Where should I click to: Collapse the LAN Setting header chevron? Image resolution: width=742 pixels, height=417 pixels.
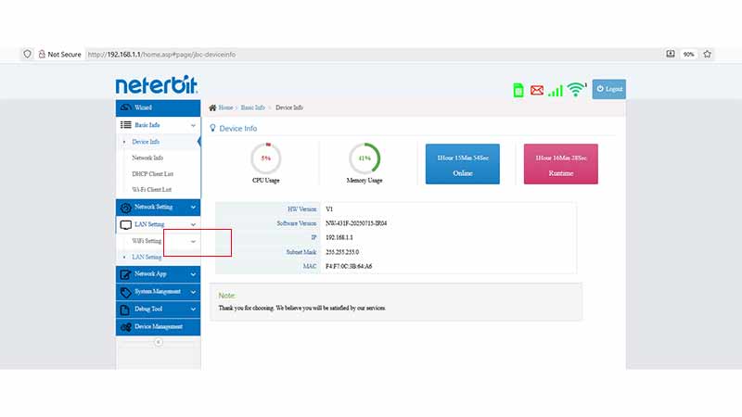[193, 224]
